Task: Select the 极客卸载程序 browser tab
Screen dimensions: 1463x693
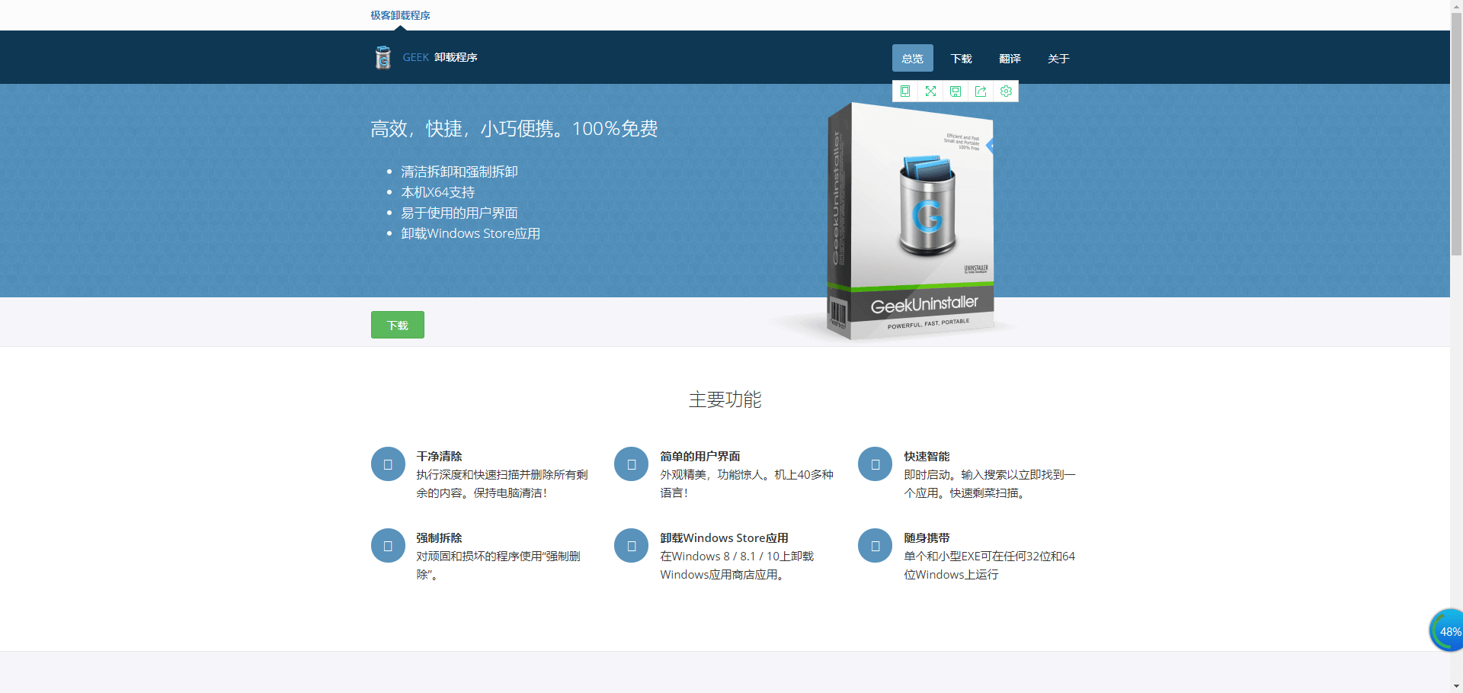Action: (399, 14)
